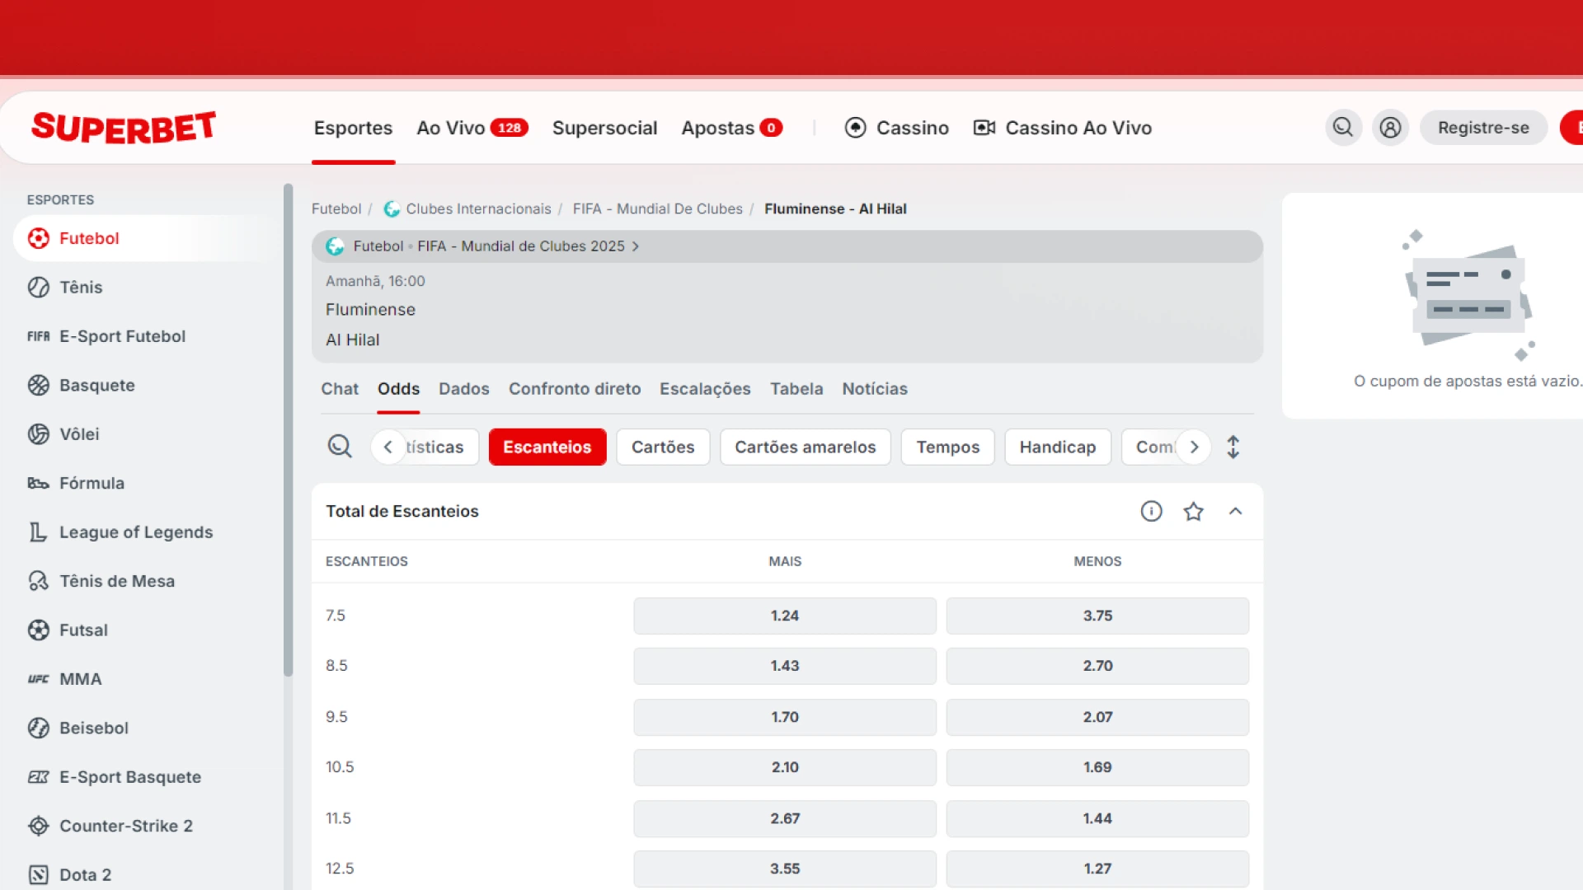Image resolution: width=1583 pixels, height=890 pixels.
Task: Open the Supersocial section
Action: (604, 128)
